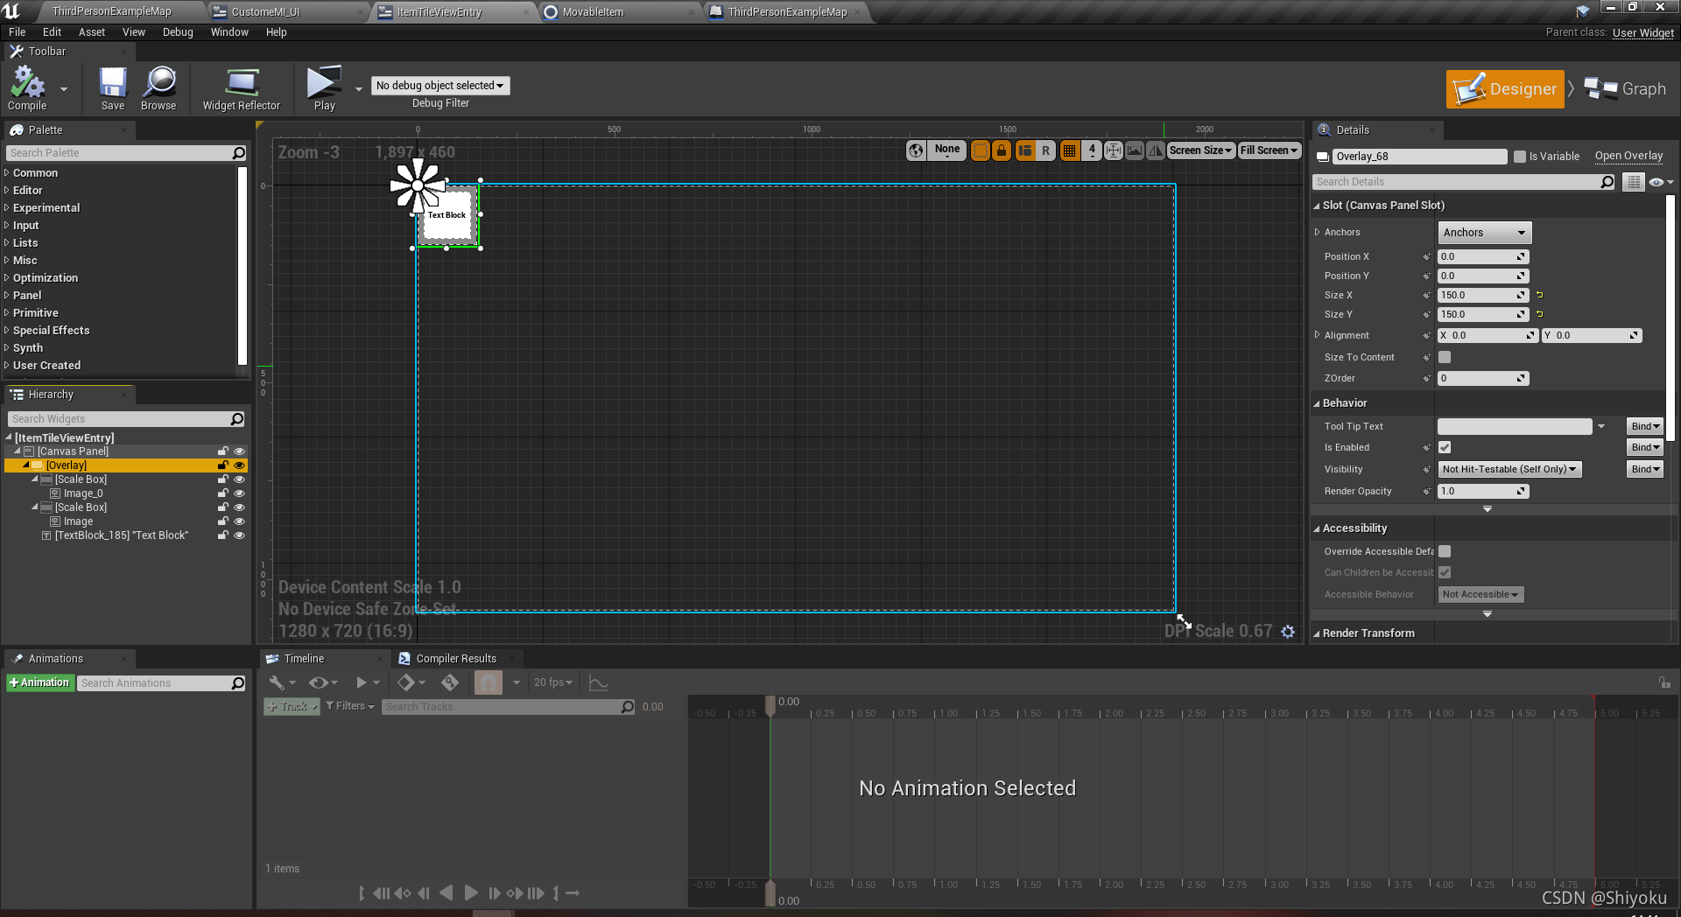1681x917 pixels.
Task: Open the Window menu
Action: [x=229, y=31]
